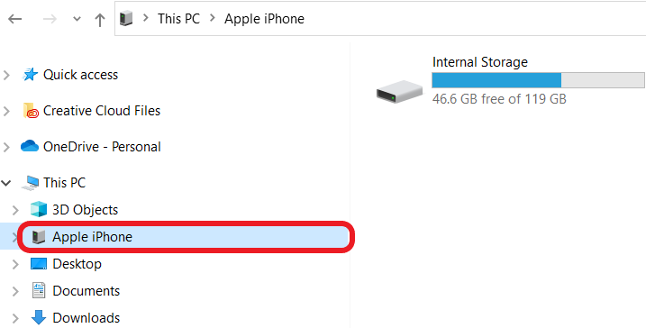The width and height of the screenshot is (646, 328).
Task: Click the Internal Storage usage bar
Action: pyautogui.click(x=538, y=80)
